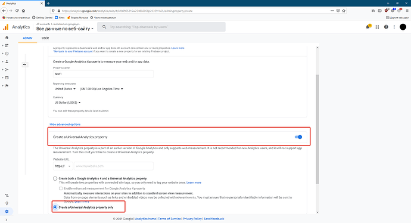The height and width of the screenshot is (223, 411).
Task: Open the Customization dashboards sidebar icon
Action: (7, 45)
